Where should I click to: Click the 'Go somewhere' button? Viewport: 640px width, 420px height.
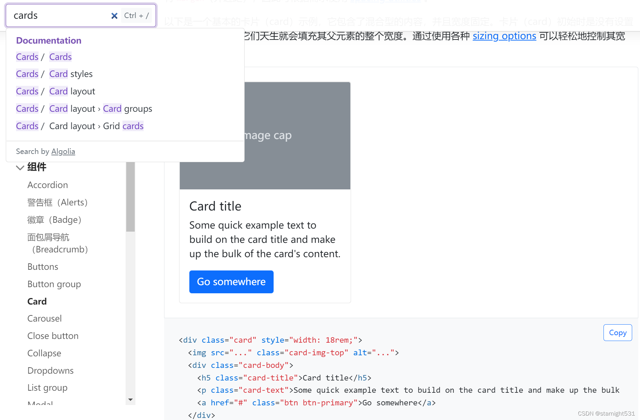tap(231, 282)
